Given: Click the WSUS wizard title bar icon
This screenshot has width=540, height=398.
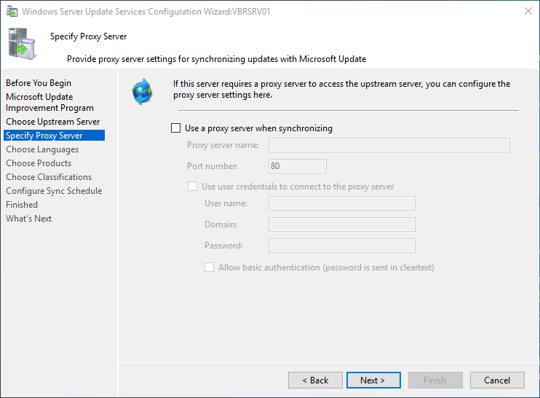Looking at the screenshot, I should pos(12,12).
